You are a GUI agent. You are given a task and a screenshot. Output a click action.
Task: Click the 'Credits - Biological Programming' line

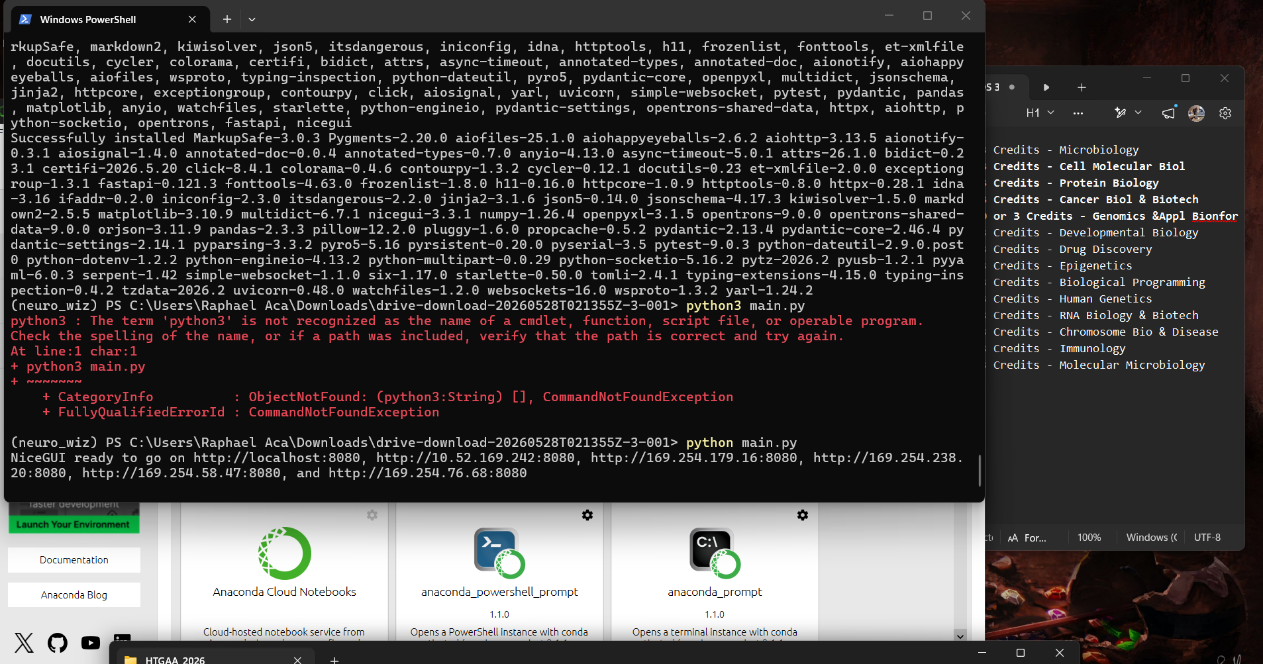tap(1099, 283)
